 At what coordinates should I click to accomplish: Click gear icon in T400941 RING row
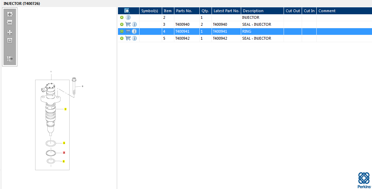click(x=122, y=31)
